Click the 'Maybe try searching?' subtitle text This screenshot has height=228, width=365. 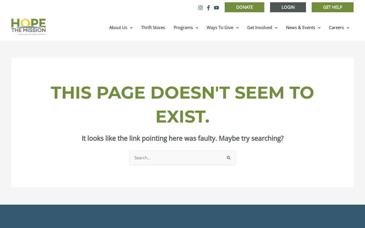pos(251,139)
